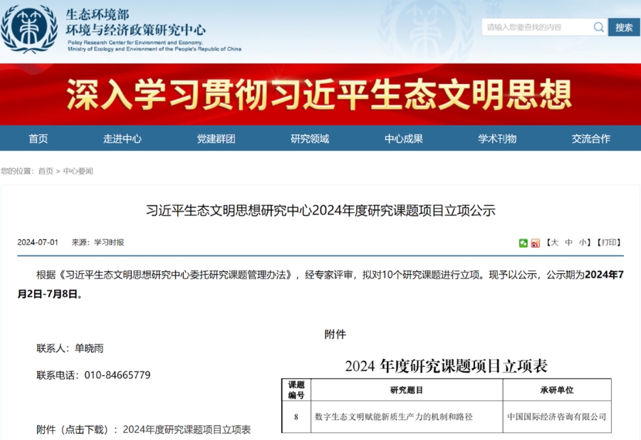This screenshot has height=440, width=641.
Task: Click the table title 2024年度研究课题项目立项表
Action: (446, 366)
